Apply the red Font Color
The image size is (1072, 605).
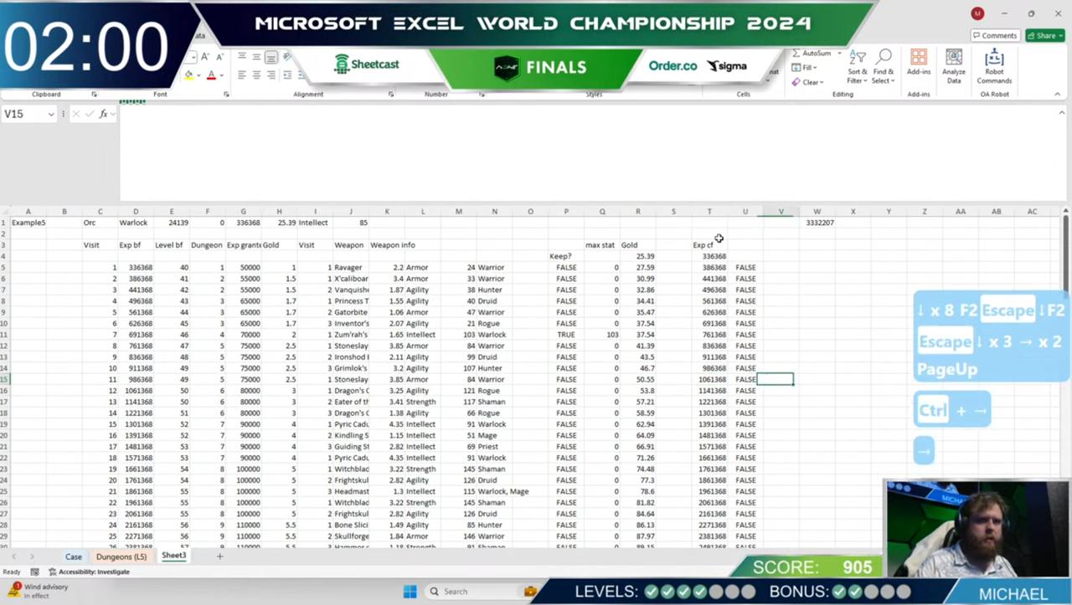[x=210, y=75]
